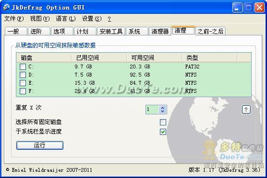Close the JkDefrag Option GUI window
This screenshot has height=178, width=267.
pyautogui.click(x=259, y=8)
